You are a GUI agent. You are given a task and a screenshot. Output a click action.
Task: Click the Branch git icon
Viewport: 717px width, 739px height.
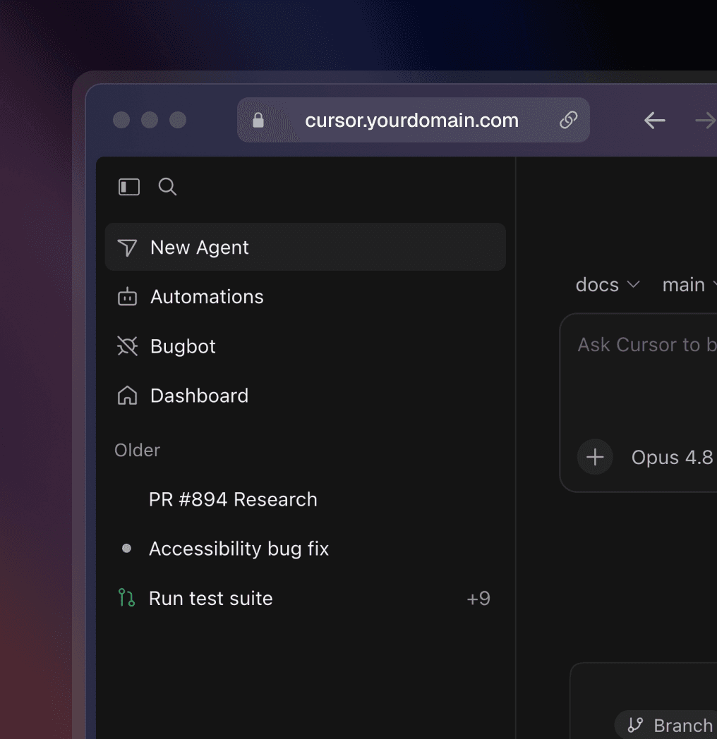[x=635, y=726]
